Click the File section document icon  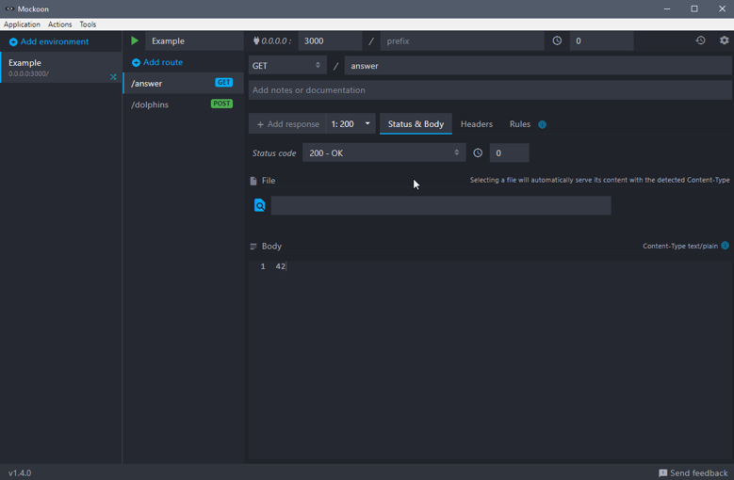(x=253, y=181)
